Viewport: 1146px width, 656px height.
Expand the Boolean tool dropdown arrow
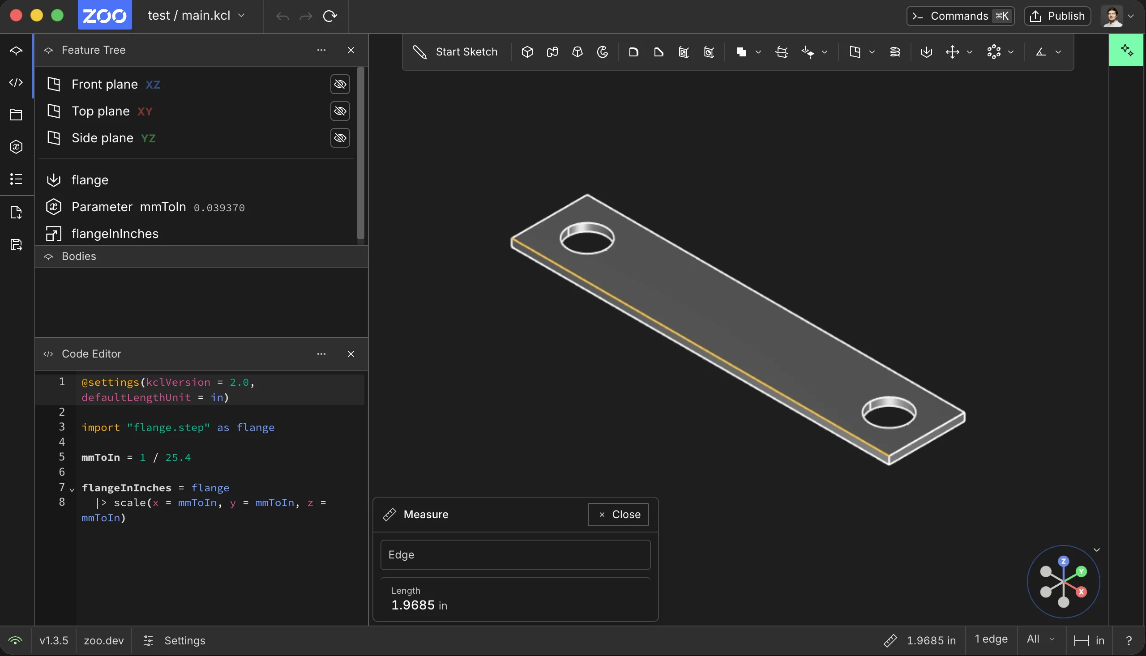coord(758,52)
